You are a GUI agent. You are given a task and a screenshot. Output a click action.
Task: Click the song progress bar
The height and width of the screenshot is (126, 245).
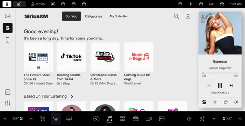220,73
